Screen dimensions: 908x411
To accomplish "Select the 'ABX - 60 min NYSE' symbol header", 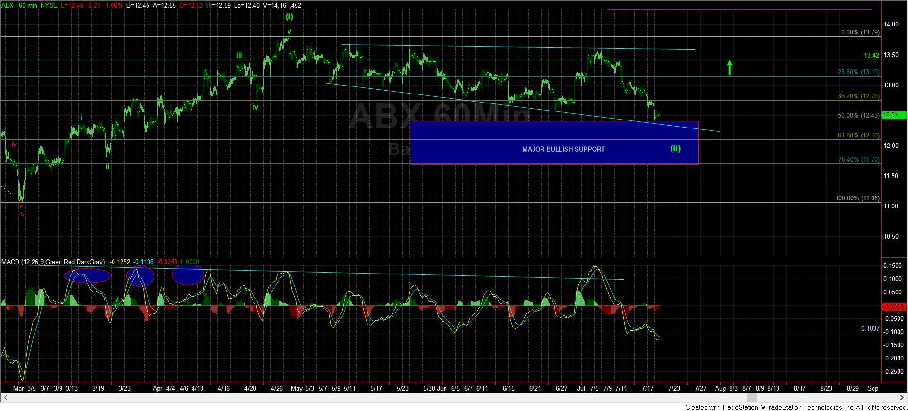I will click(x=30, y=5).
